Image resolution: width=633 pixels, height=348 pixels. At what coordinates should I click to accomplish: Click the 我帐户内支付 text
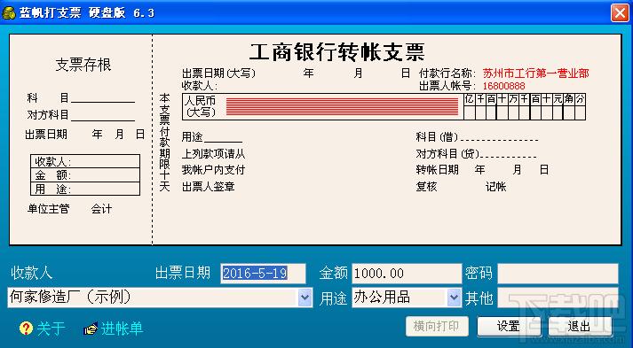click(x=213, y=170)
